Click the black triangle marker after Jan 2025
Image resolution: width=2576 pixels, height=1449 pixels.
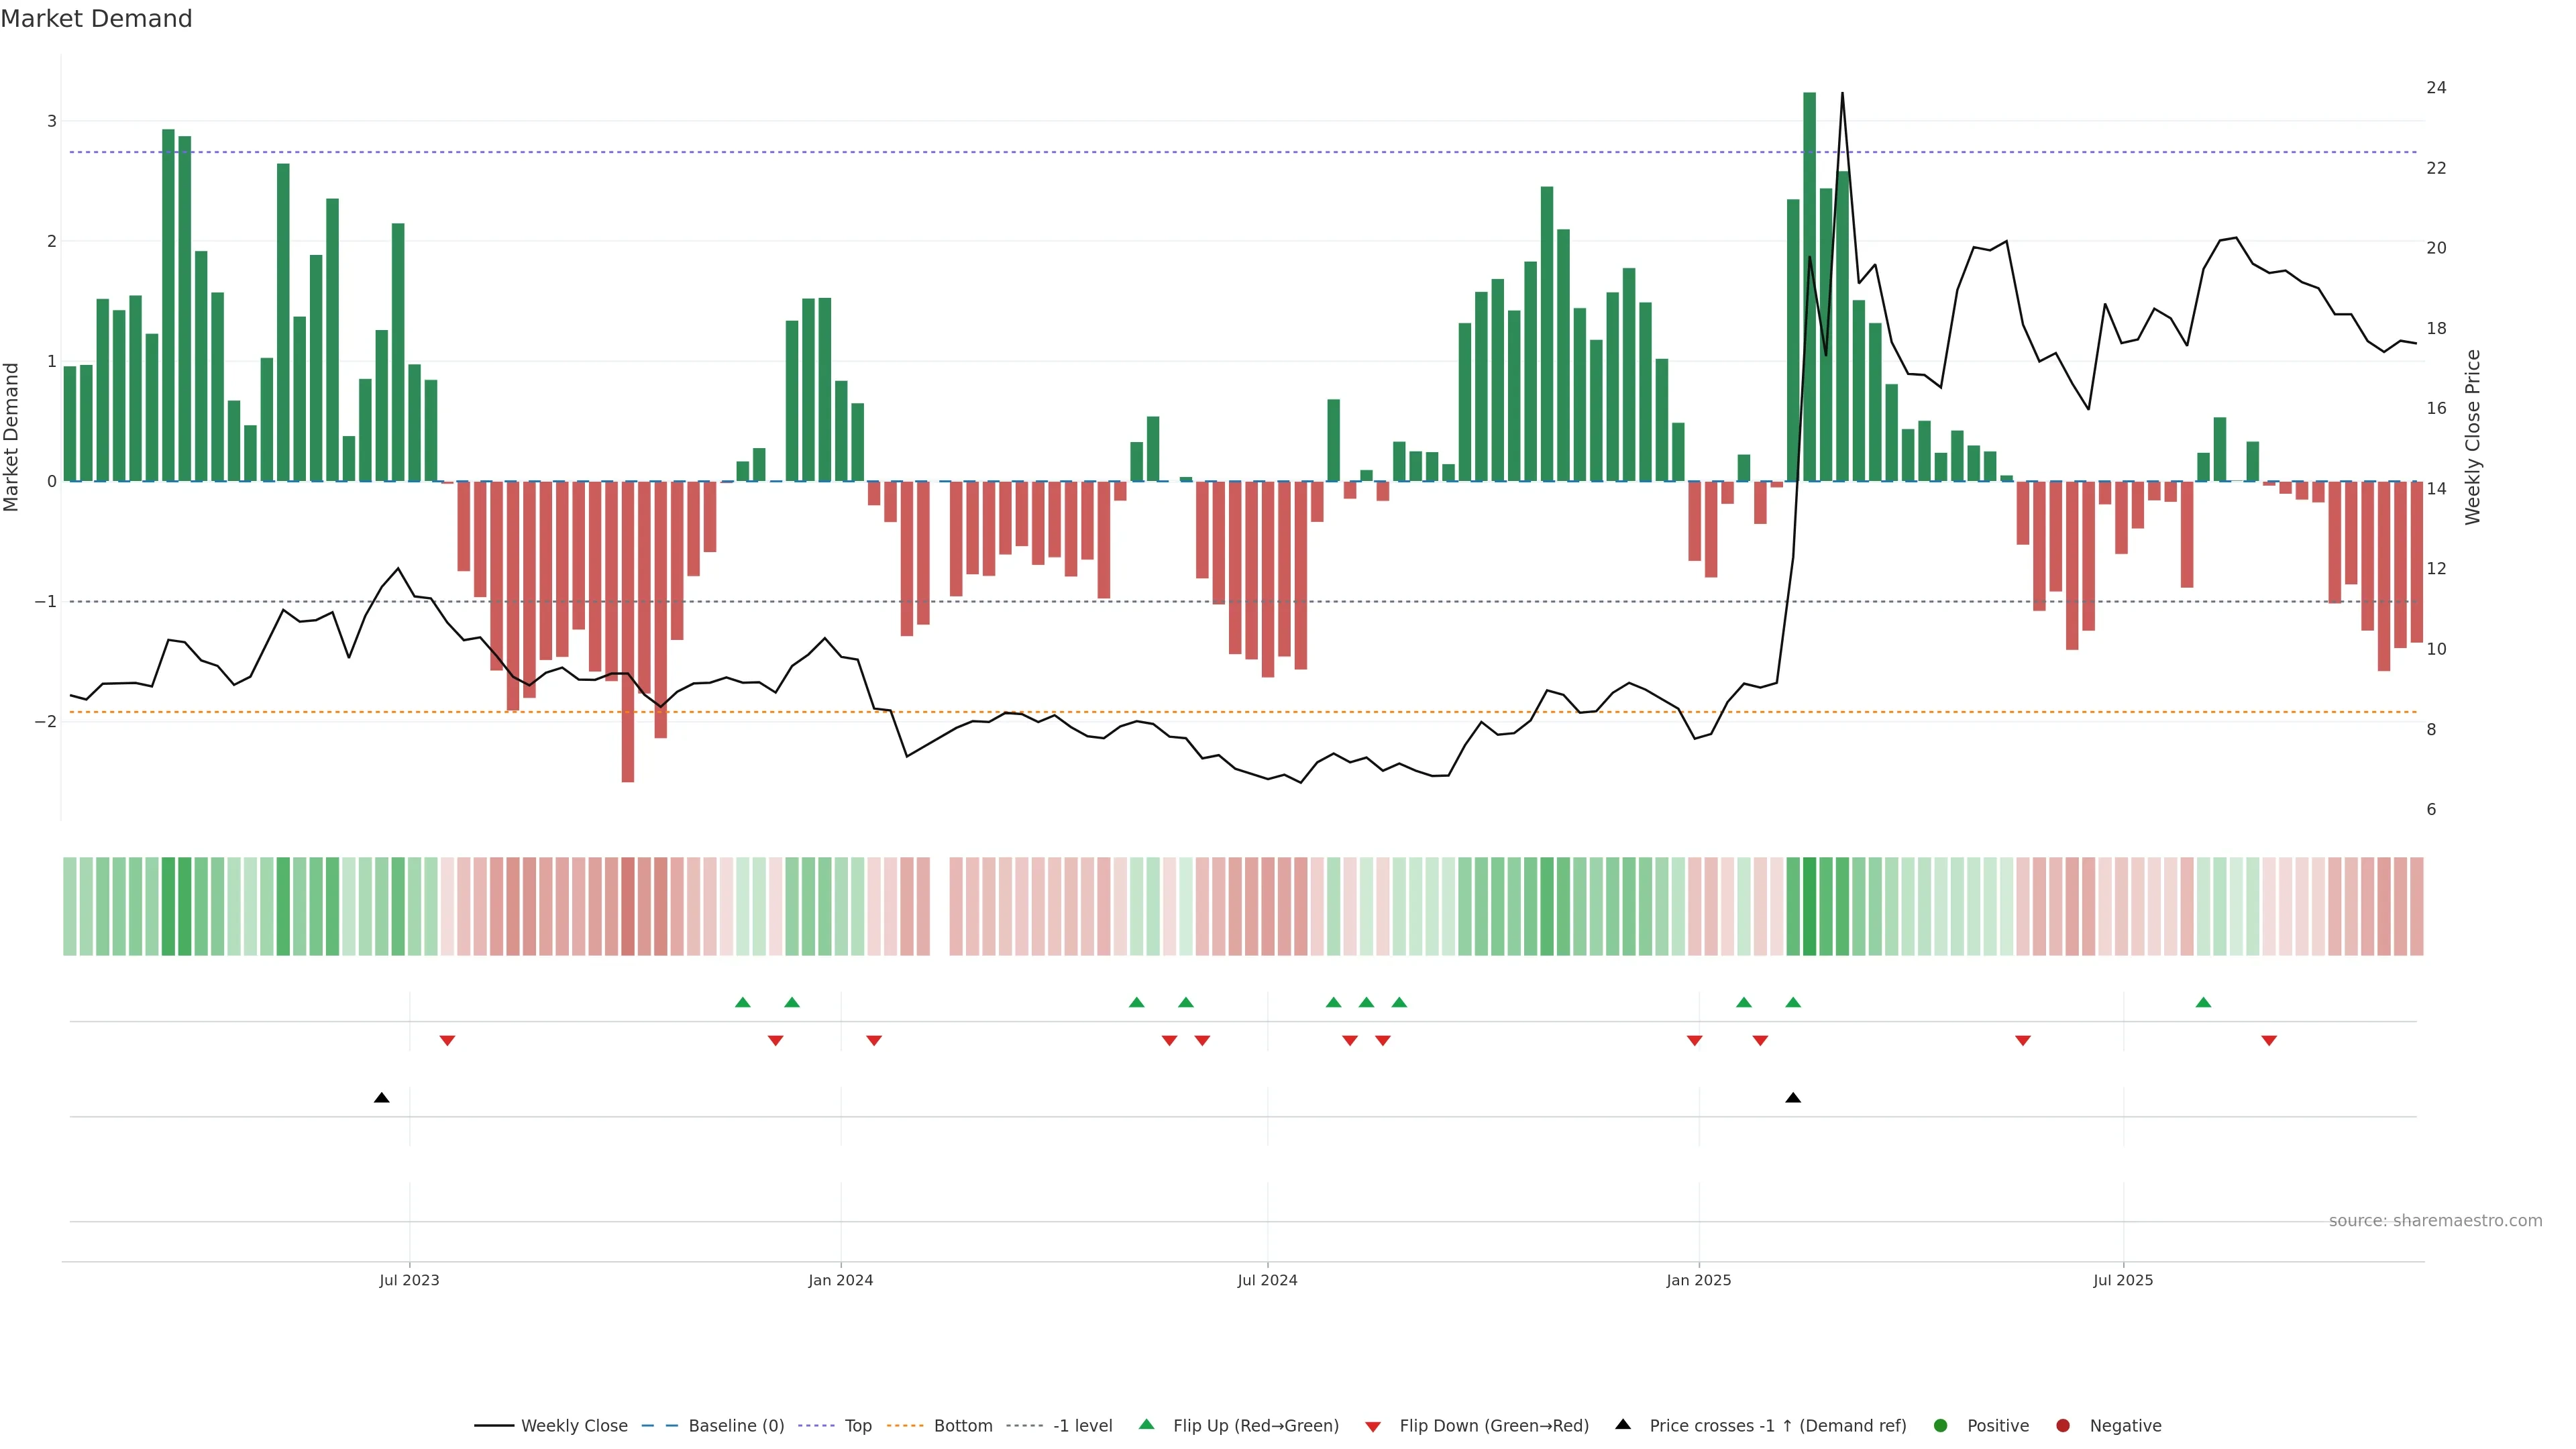coord(1793,1098)
